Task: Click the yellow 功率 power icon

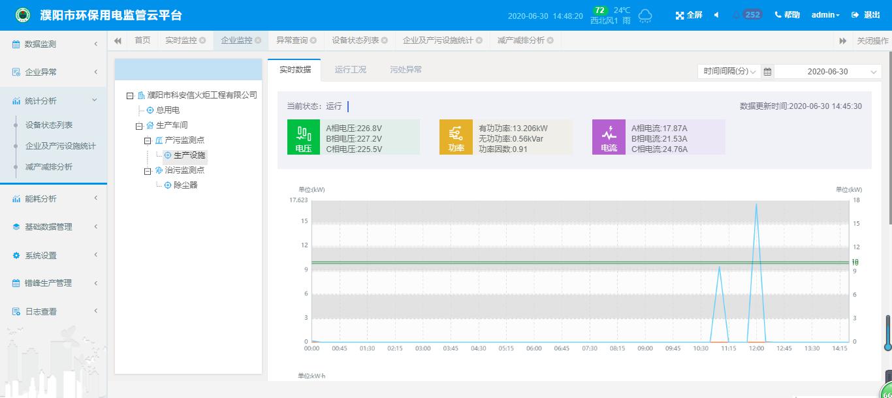Action: click(x=456, y=137)
